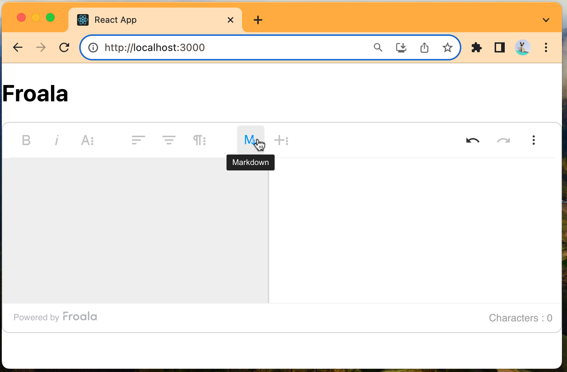The height and width of the screenshot is (372, 567).
Task: Open the Paragraph Format options
Action: [x=199, y=140]
